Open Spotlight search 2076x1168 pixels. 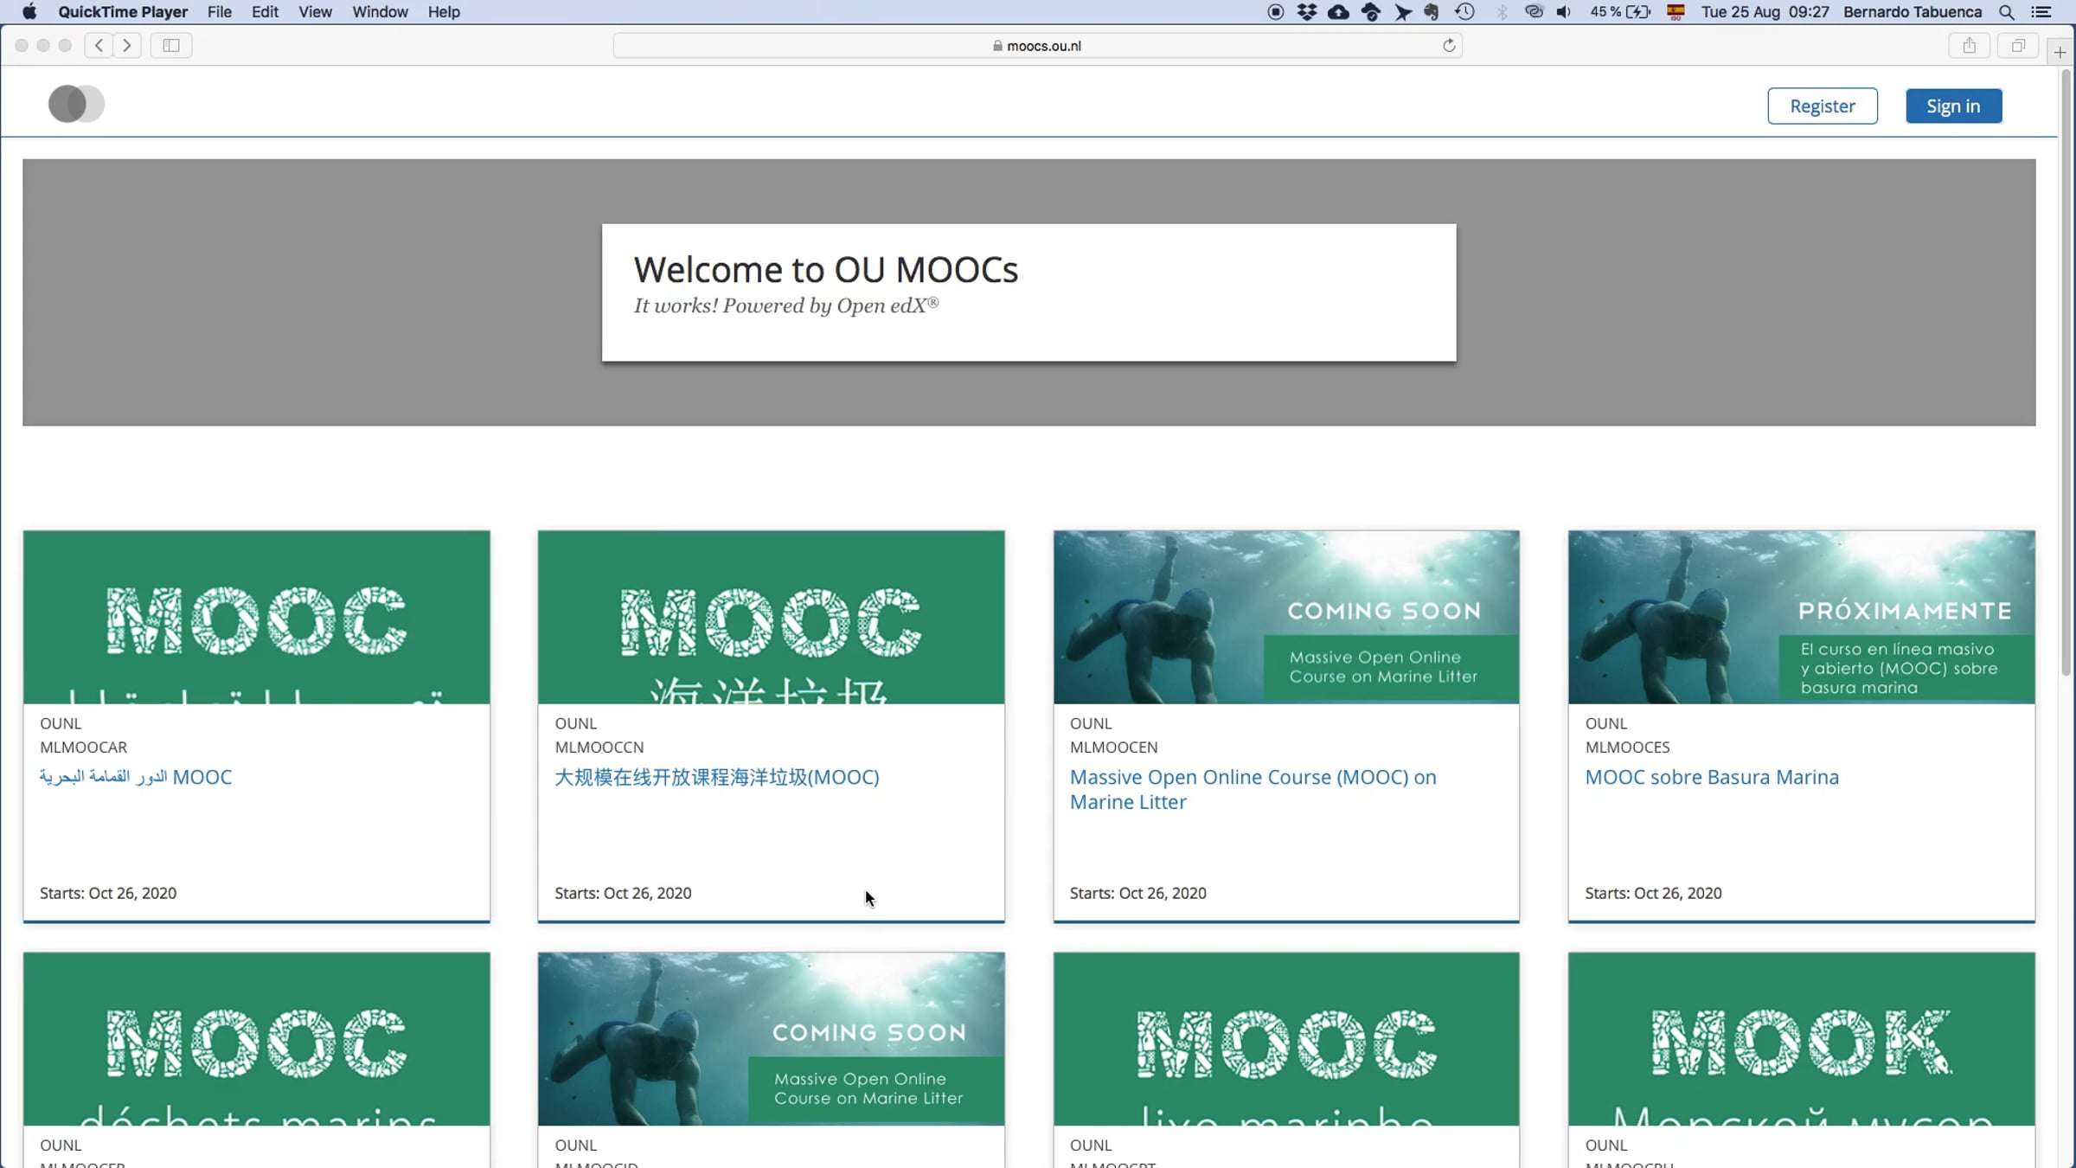pyautogui.click(x=2007, y=12)
